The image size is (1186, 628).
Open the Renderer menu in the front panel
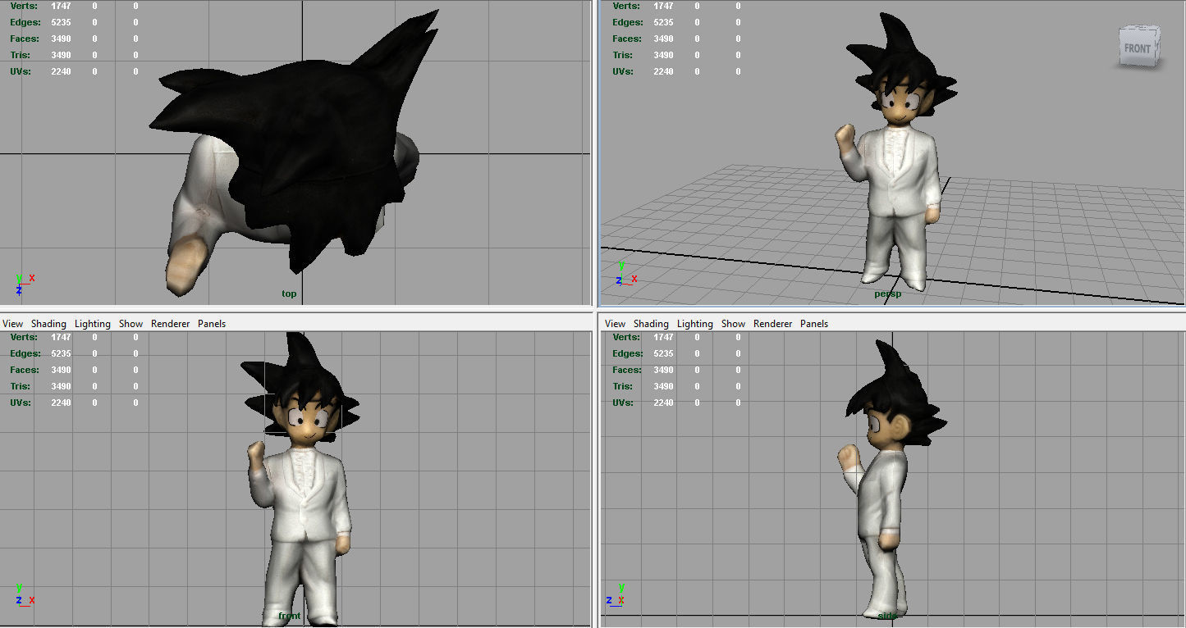tap(171, 324)
